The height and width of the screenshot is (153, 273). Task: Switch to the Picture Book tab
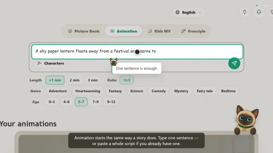click(x=84, y=31)
